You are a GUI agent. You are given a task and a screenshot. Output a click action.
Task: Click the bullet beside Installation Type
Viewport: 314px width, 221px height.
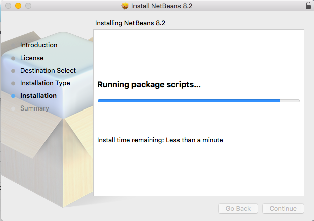pos(13,83)
